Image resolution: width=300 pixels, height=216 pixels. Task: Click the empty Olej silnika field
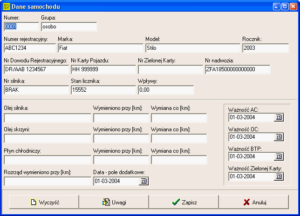47,118
